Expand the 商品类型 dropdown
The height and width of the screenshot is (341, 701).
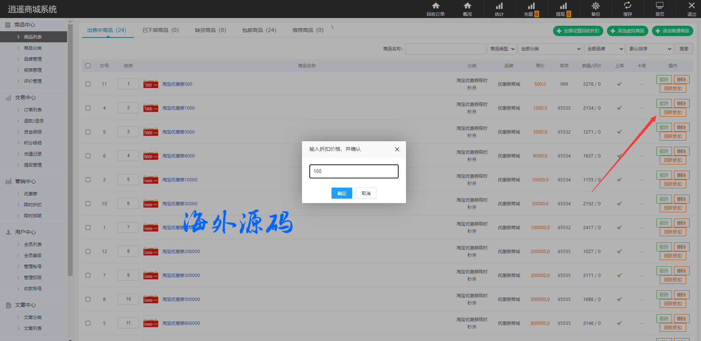click(x=502, y=49)
